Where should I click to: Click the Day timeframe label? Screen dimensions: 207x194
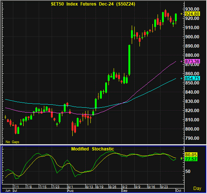point(197,188)
